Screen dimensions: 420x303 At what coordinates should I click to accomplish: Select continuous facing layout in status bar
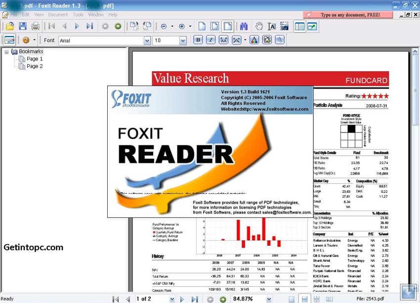coord(317,299)
